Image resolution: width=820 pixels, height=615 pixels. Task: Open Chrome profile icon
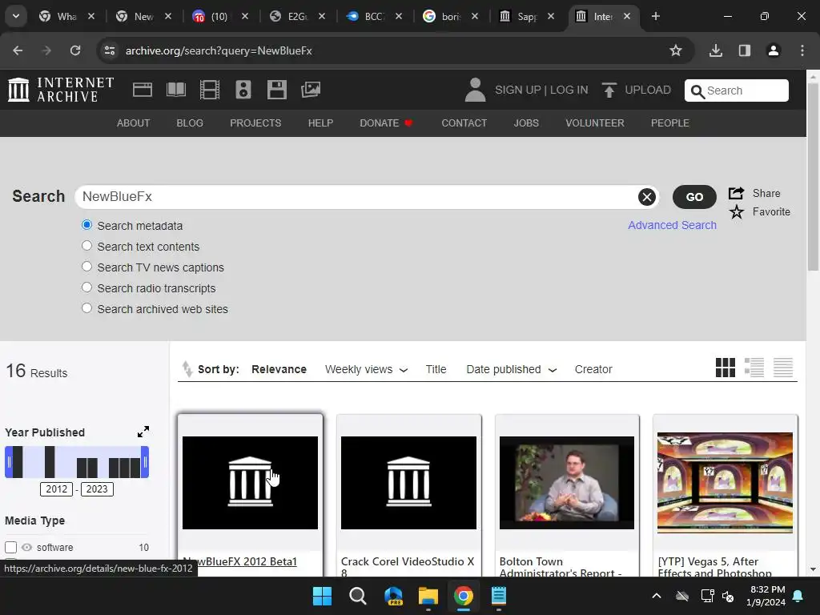coord(774,50)
